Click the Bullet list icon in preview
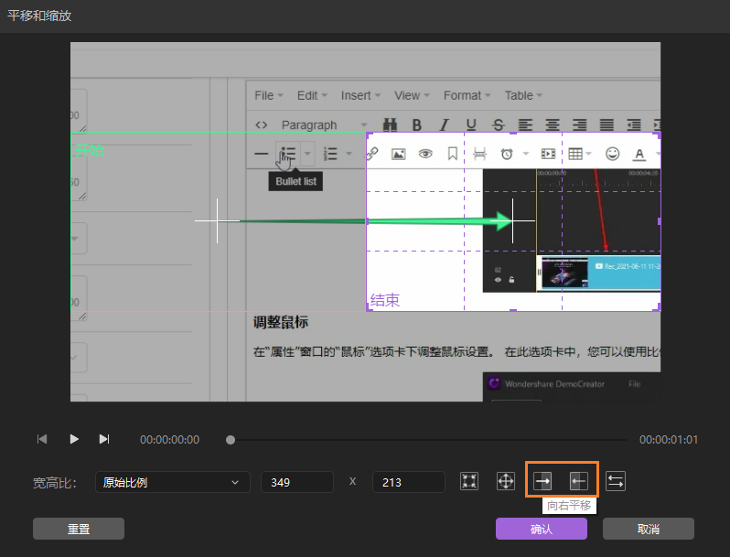 288,154
